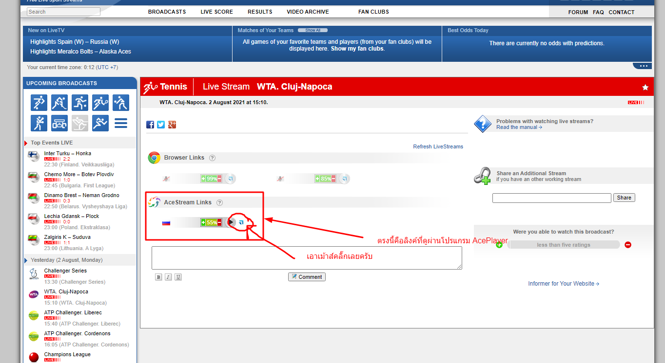Select the tennis sport icon
665x363 pixels.
coord(100,103)
